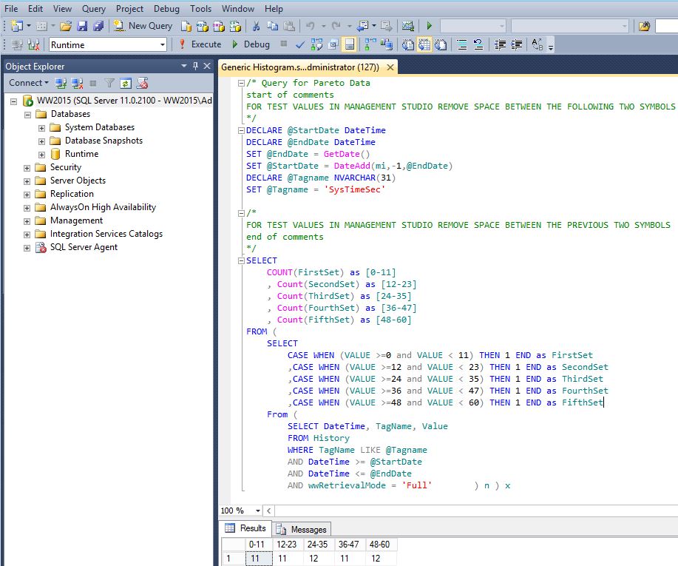
Task: Refresh the Object Explorer tree
Action: point(126,83)
